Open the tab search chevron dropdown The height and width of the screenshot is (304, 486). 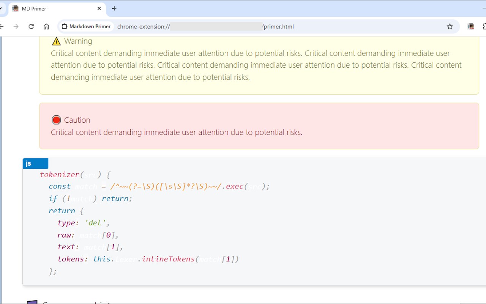point(1,8)
